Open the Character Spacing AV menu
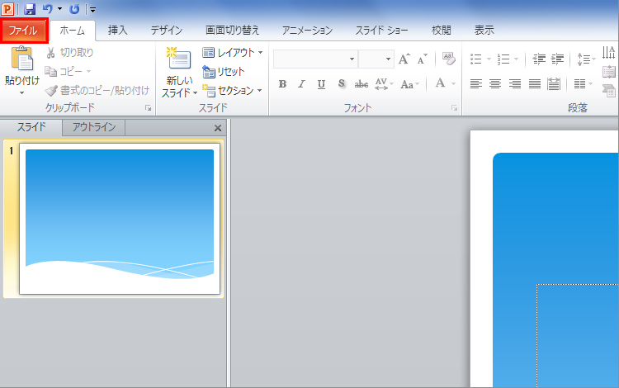This screenshot has width=619, height=388. 384,84
